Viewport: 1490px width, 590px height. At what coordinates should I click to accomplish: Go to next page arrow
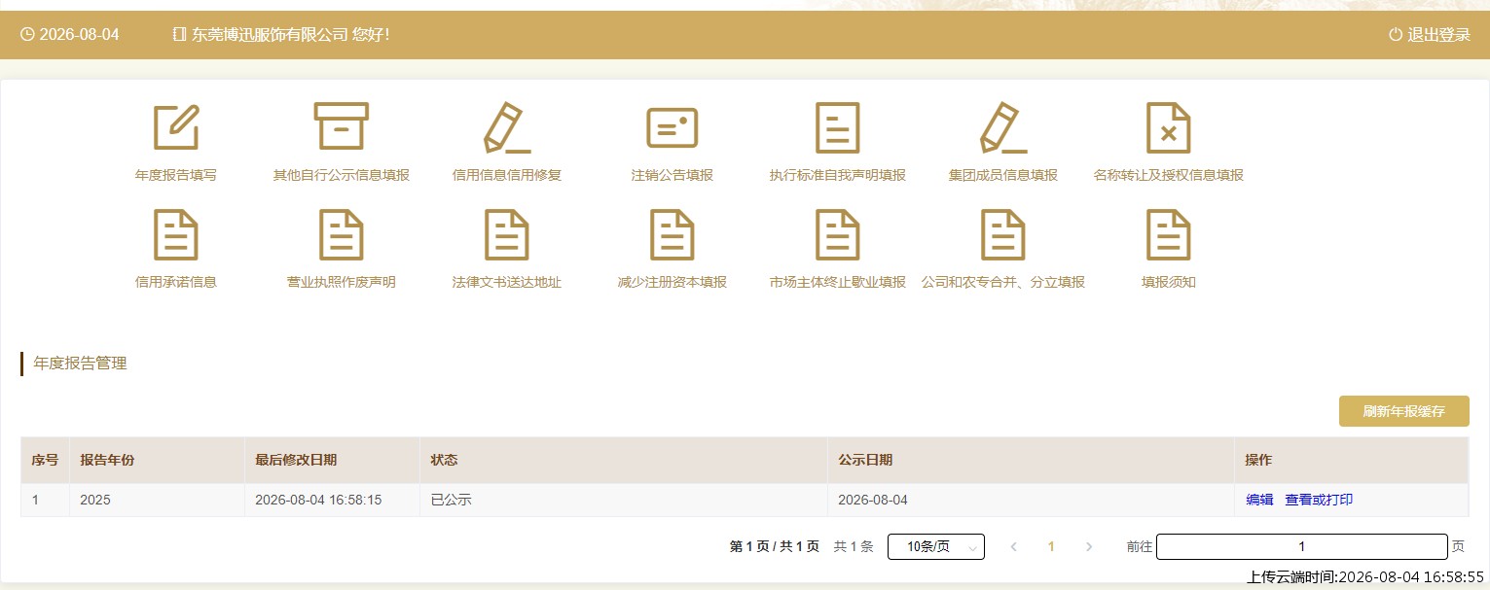click(1089, 547)
